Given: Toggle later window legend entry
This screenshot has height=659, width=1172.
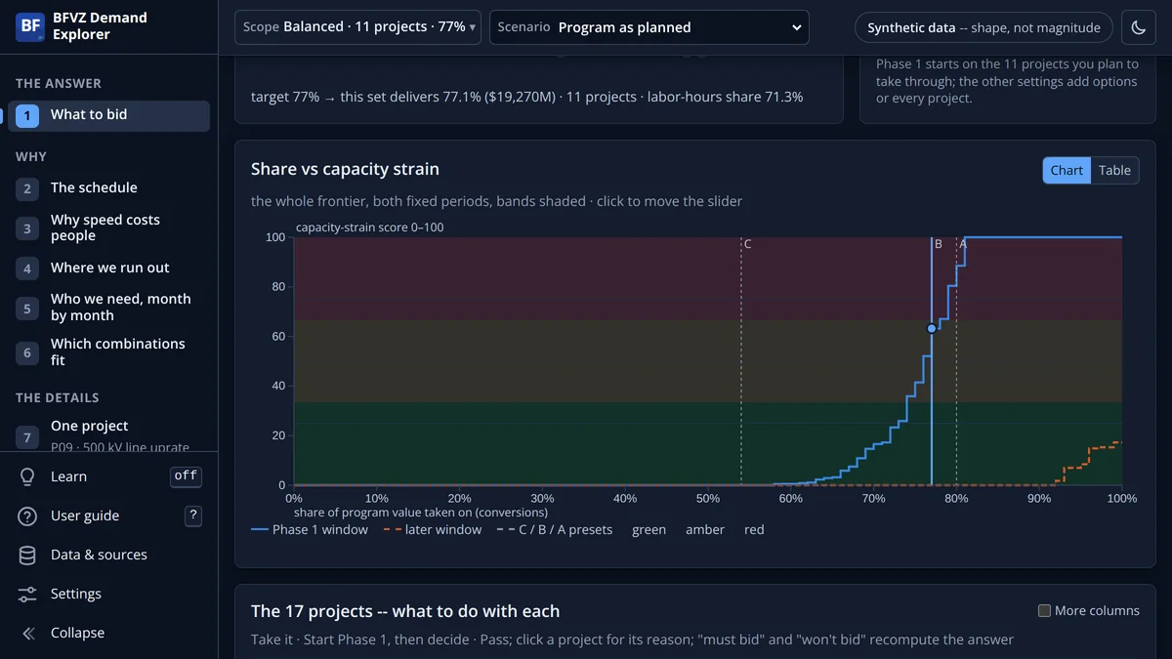Looking at the screenshot, I should click(433, 530).
